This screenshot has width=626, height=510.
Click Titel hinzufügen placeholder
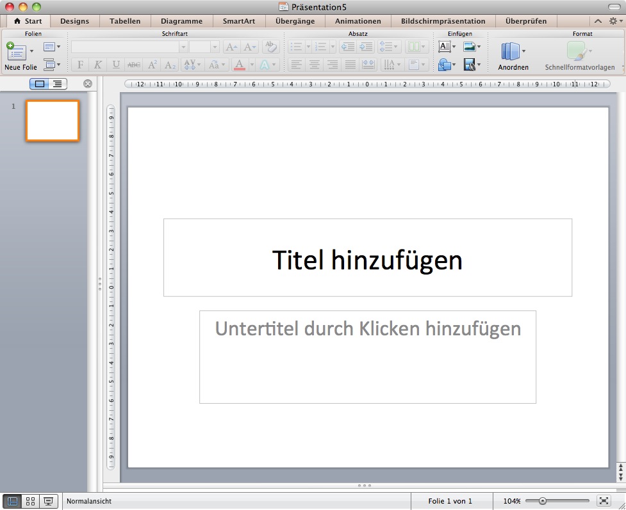pyautogui.click(x=367, y=260)
